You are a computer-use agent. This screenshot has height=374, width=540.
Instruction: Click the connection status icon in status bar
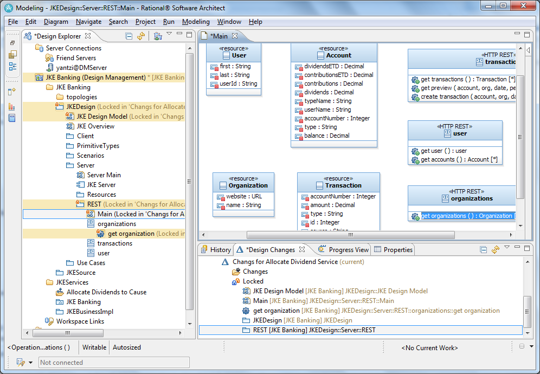pyautogui.click(x=21, y=362)
